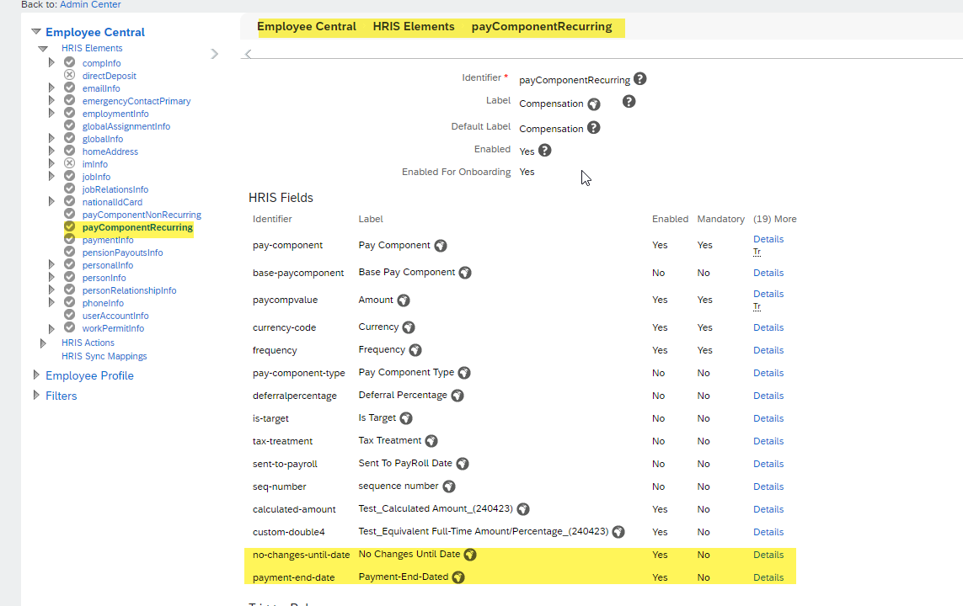The image size is (963, 606).
Task: Go back to Admin Center link
Action: (90, 4)
